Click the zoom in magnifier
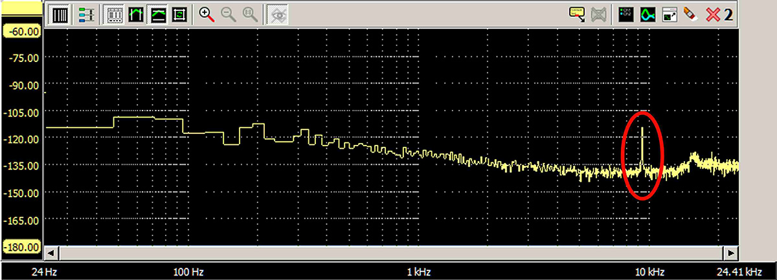 click(x=207, y=14)
